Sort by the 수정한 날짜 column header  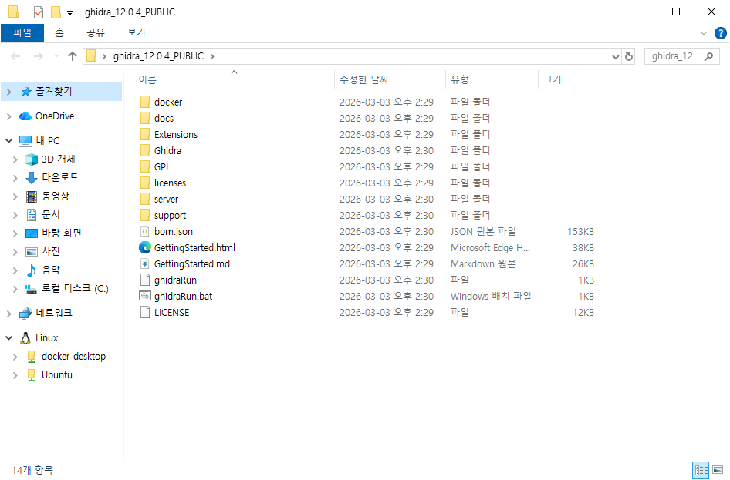click(x=364, y=79)
